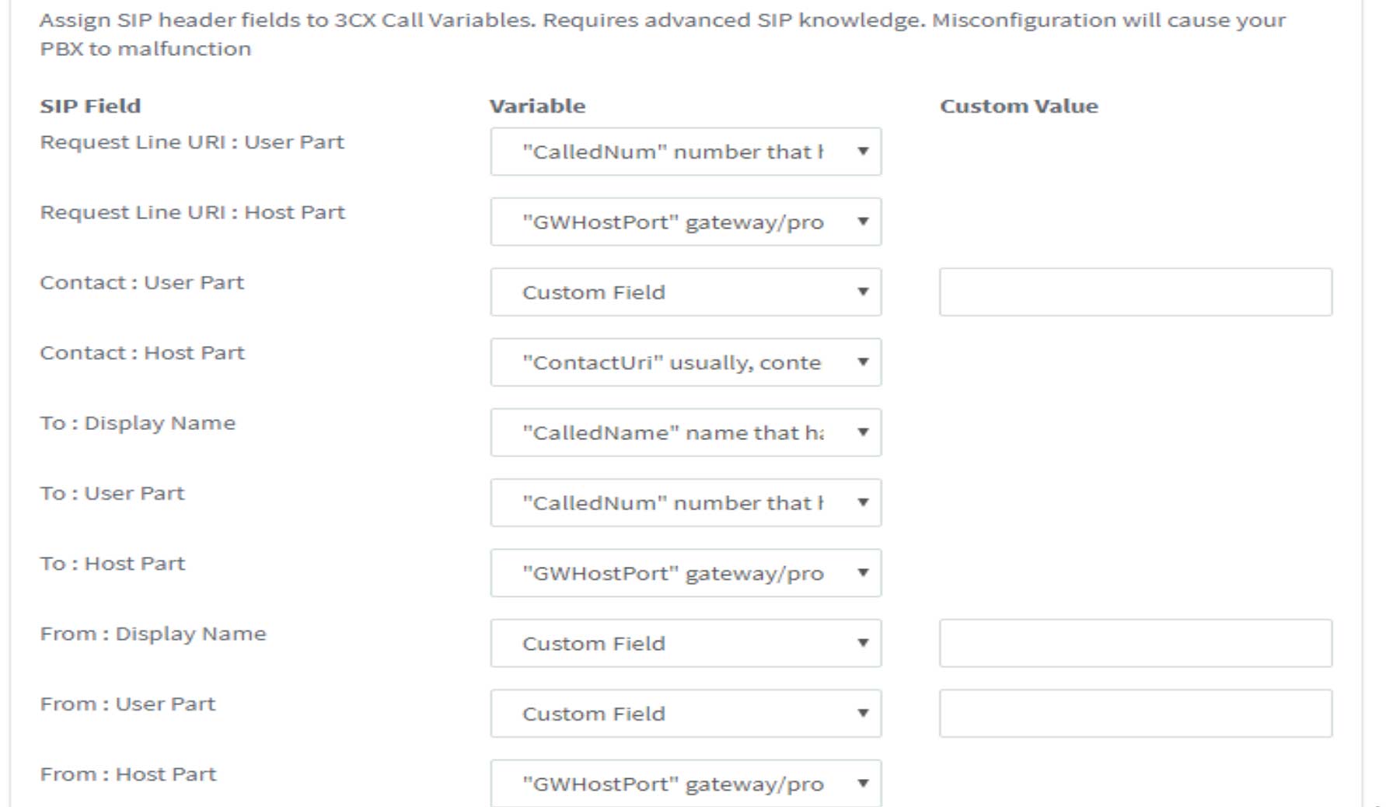Click the From Display Name custom value field

coord(1135,643)
